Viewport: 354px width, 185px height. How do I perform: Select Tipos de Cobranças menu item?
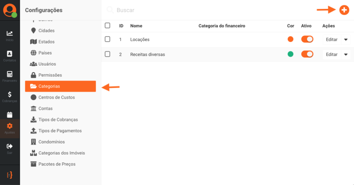[x=58, y=119]
